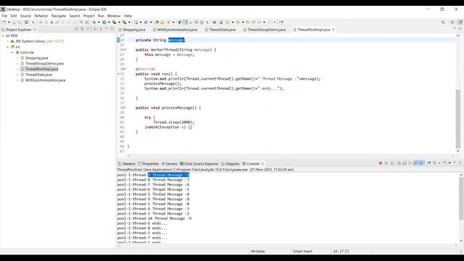Open the Refactor menu

coord(41,16)
